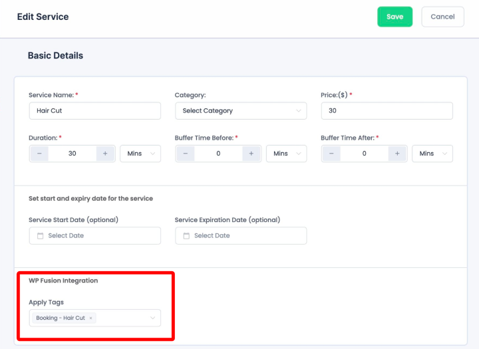This screenshot has height=349, width=479.
Task: Expand the Apply Tags dropdown arrow
Action: (x=152, y=318)
